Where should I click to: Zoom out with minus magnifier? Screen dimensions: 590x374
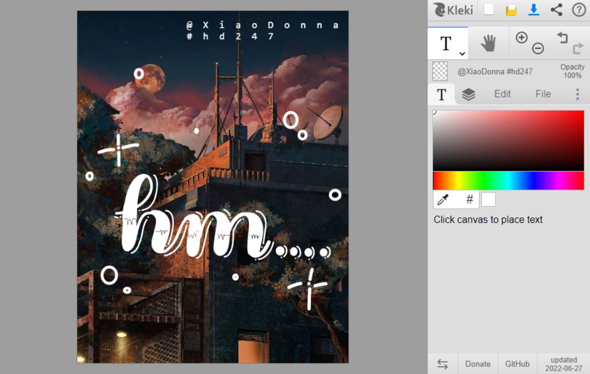pos(538,48)
